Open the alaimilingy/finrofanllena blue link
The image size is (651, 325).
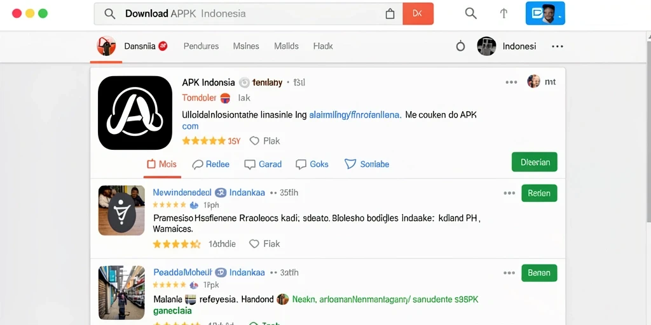[355, 115]
